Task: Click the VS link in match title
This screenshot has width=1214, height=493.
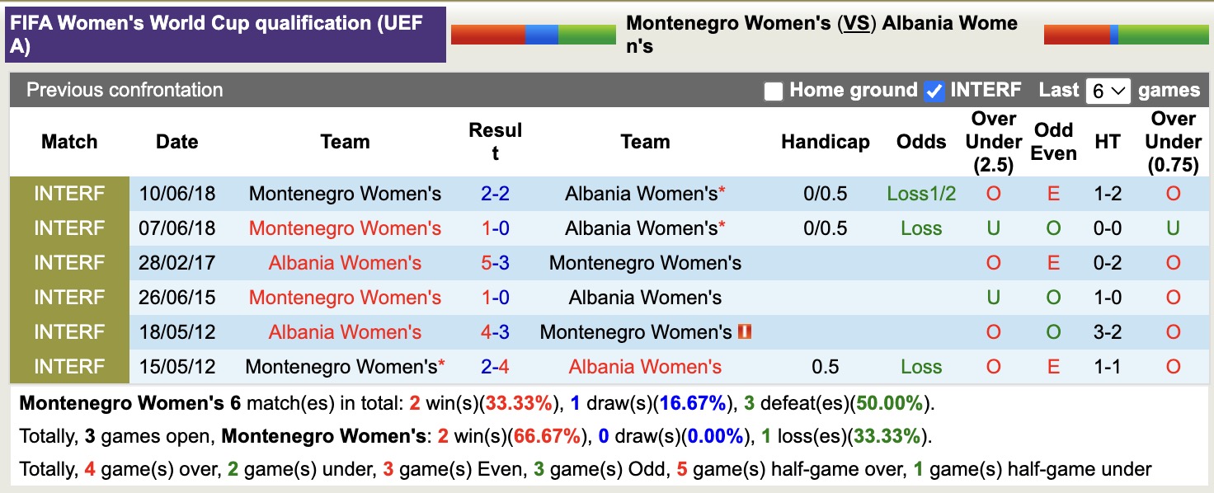Action: coord(856,24)
